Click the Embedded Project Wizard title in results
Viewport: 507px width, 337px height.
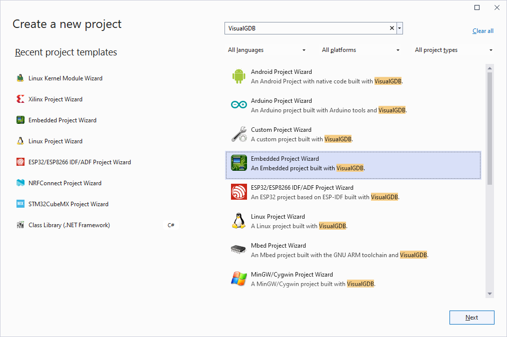coord(285,158)
